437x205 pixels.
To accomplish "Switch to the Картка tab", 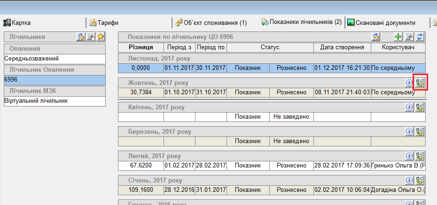I will 22,22.
